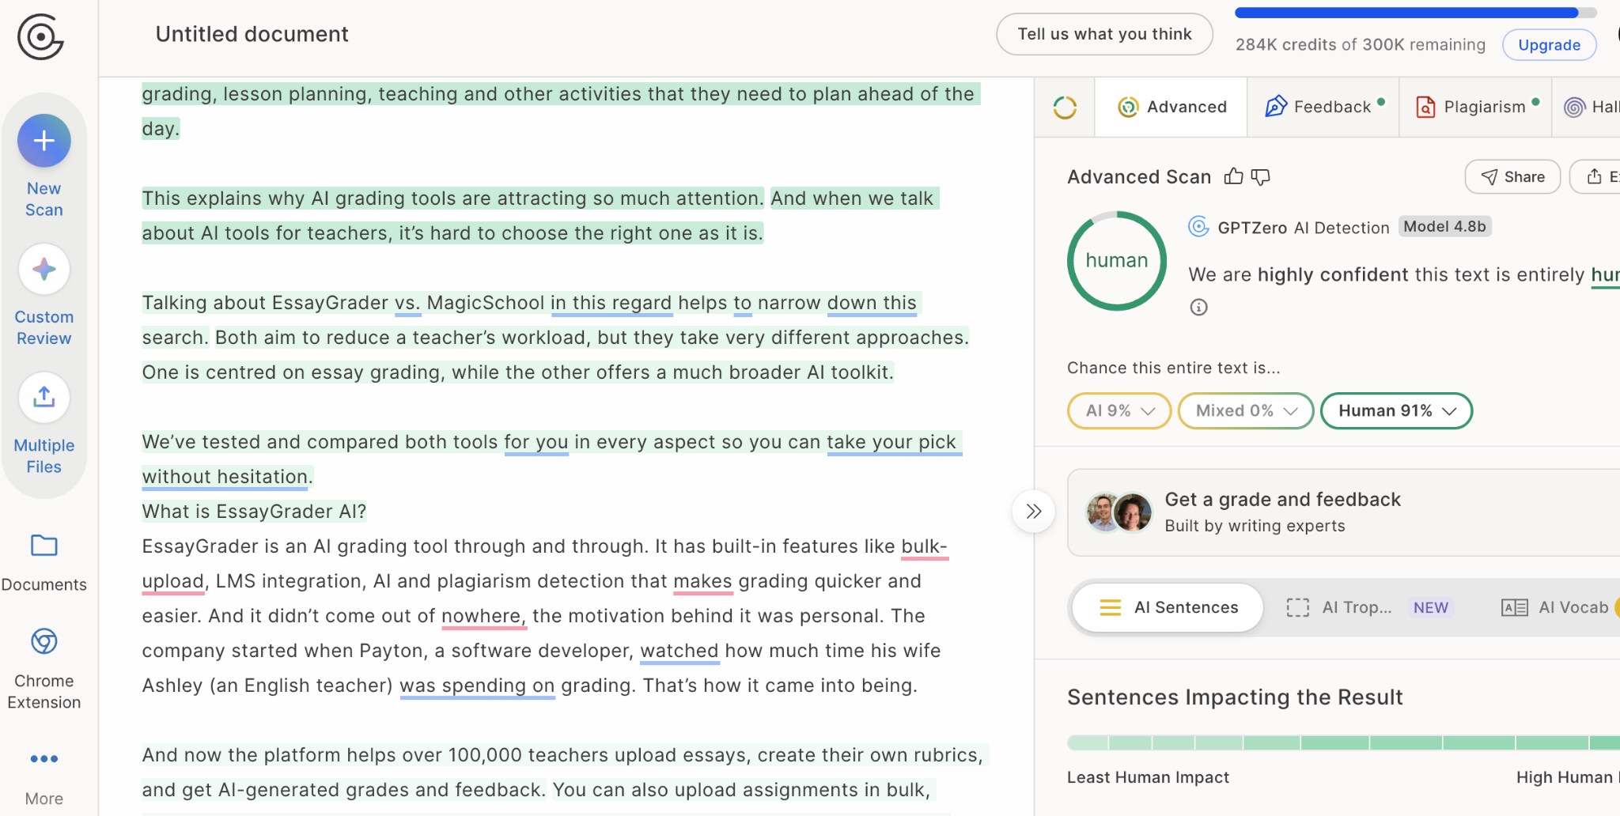Viewport: 1620px width, 816px height.
Task: Collapse side panel with double chevron
Action: [1033, 512]
